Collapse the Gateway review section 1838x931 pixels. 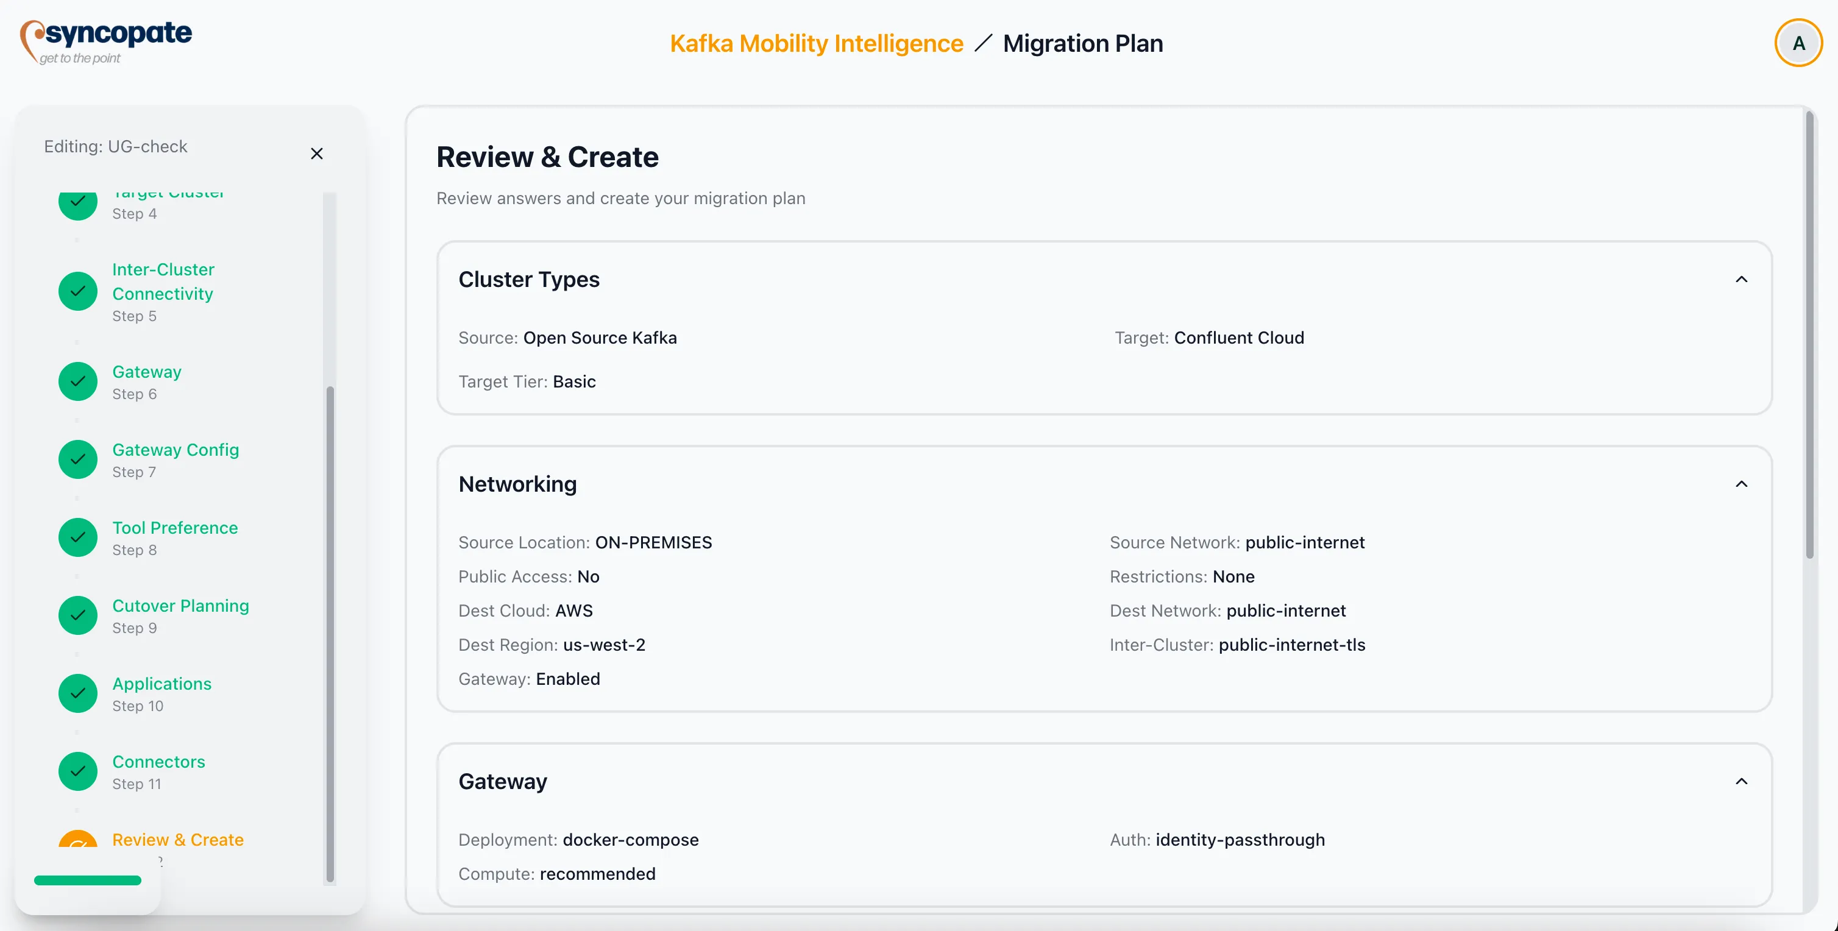click(x=1742, y=781)
